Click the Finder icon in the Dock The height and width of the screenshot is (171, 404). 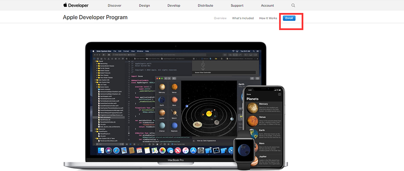(x=101, y=150)
